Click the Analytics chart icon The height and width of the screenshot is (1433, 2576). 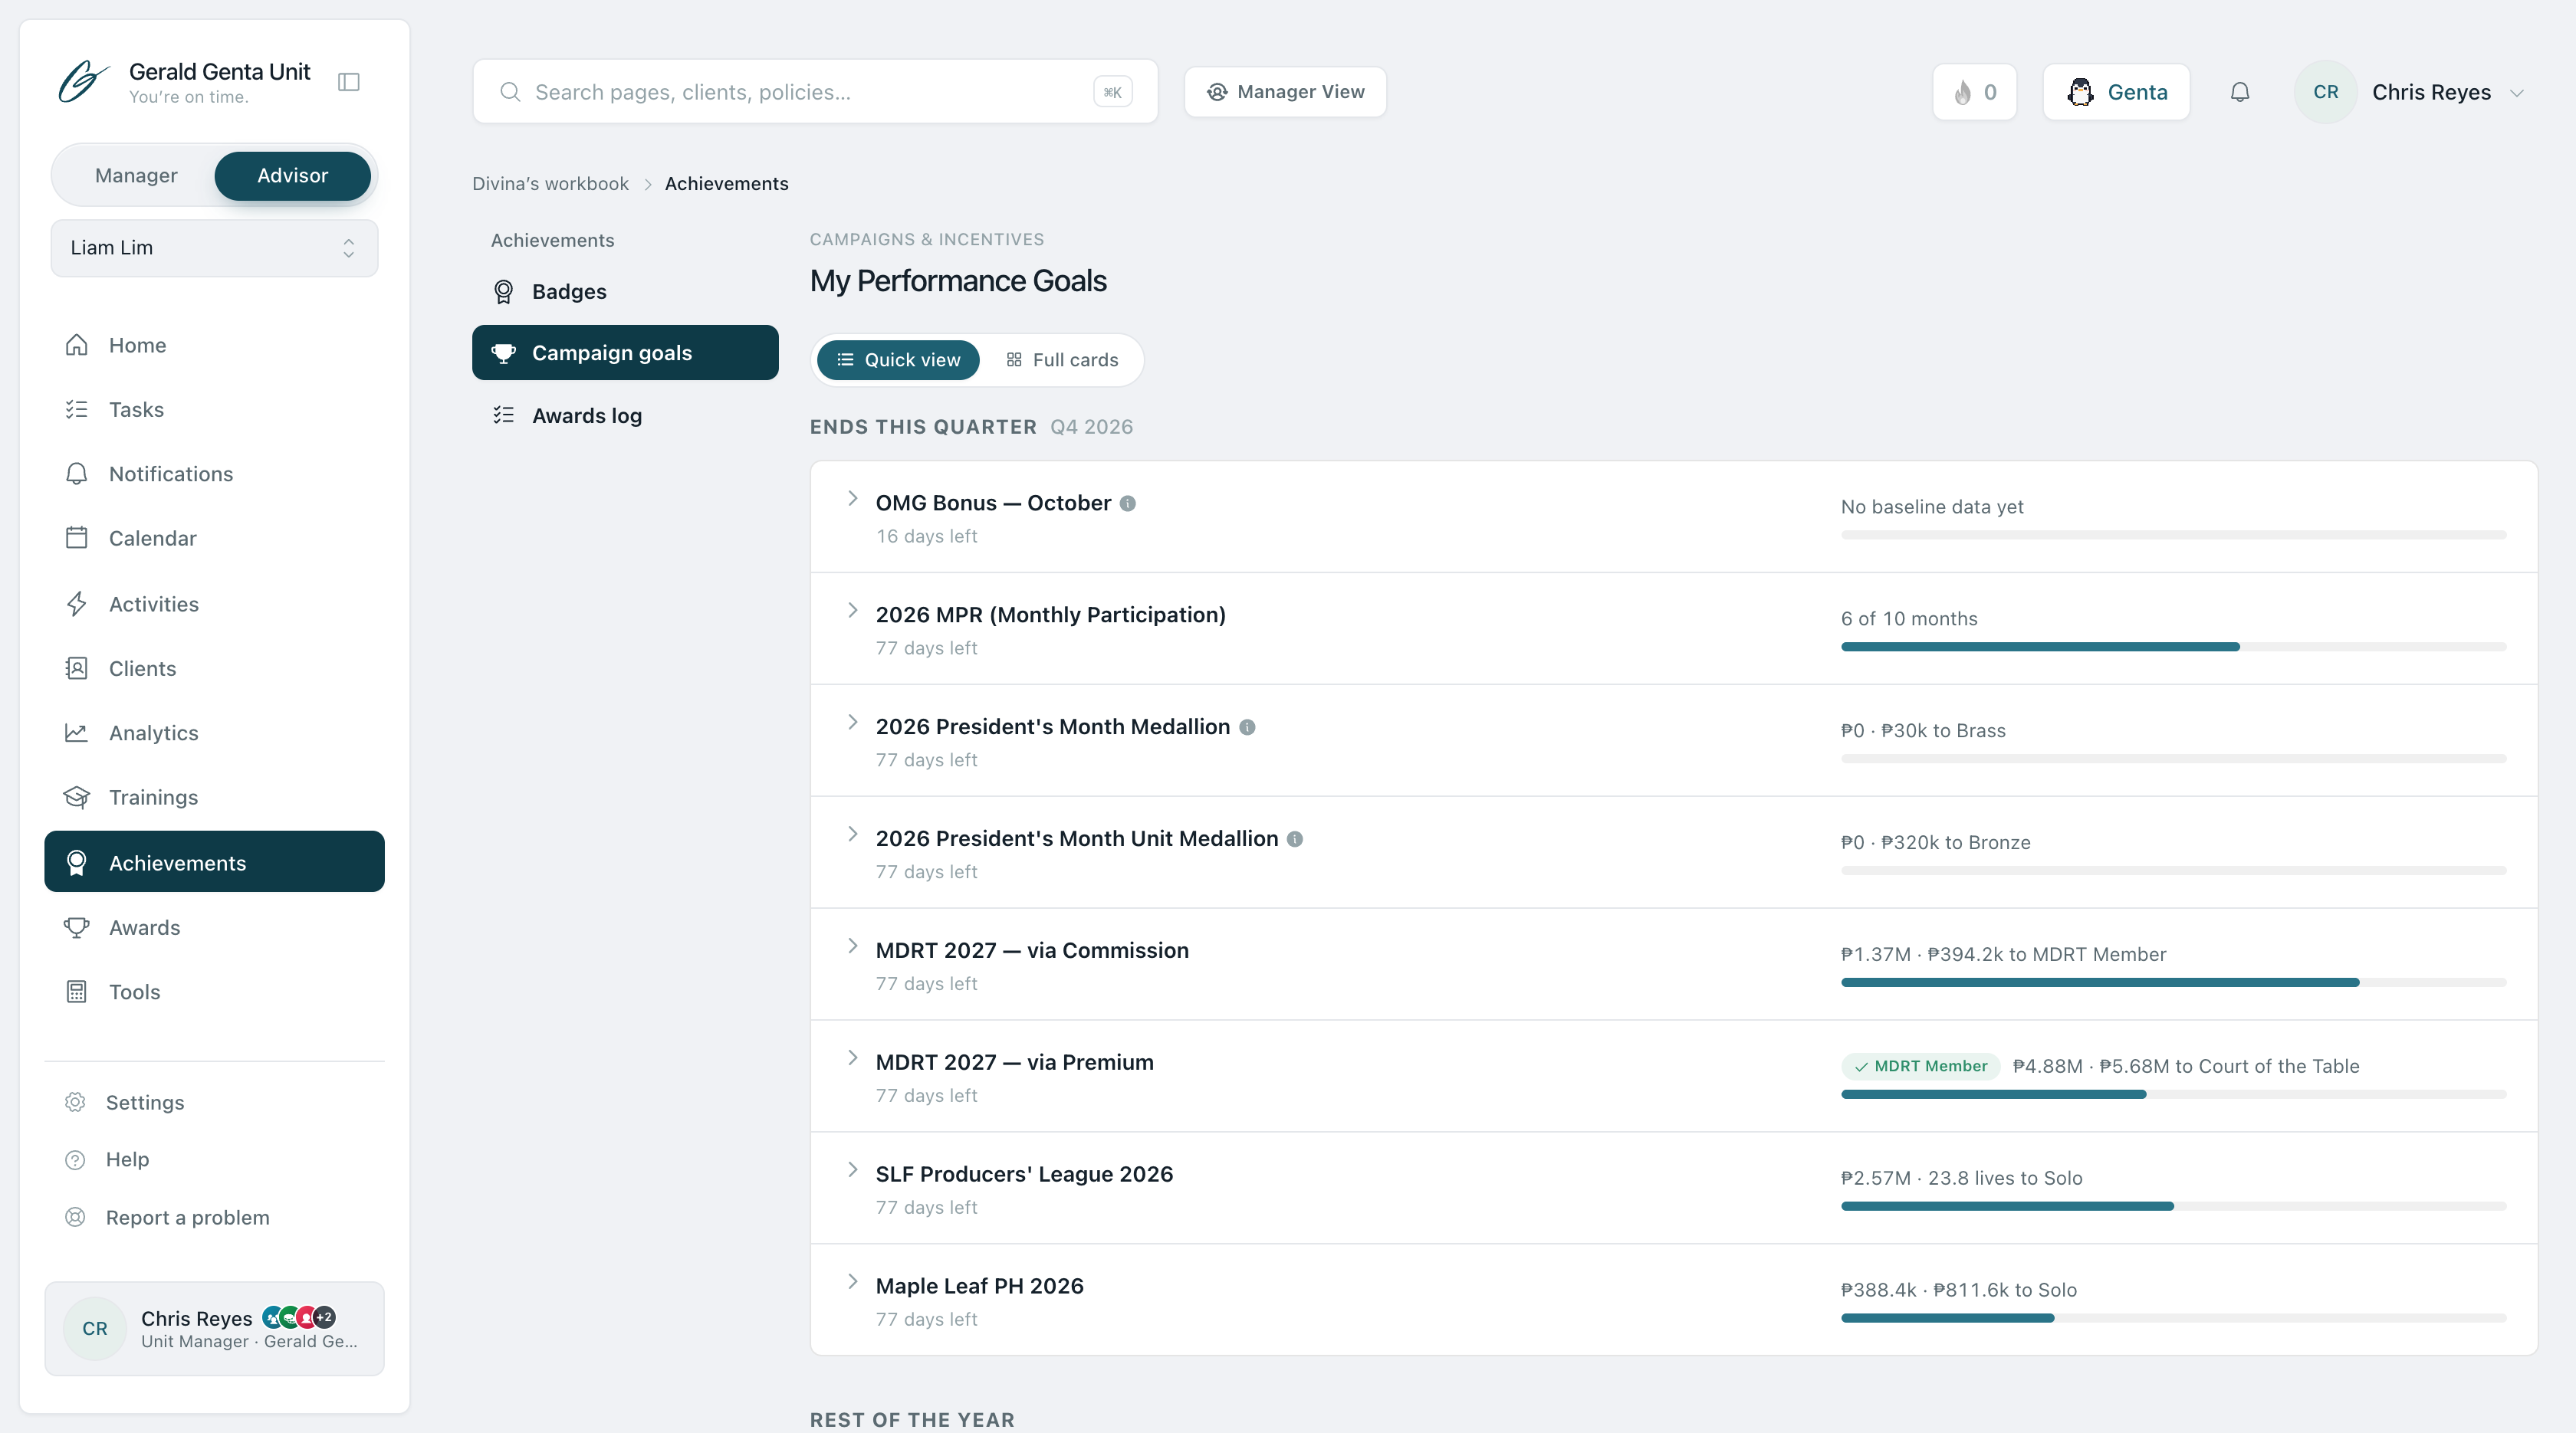point(77,733)
